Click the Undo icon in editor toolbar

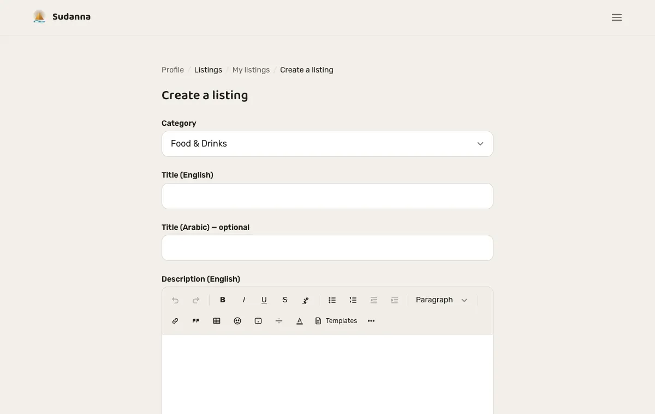(175, 300)
